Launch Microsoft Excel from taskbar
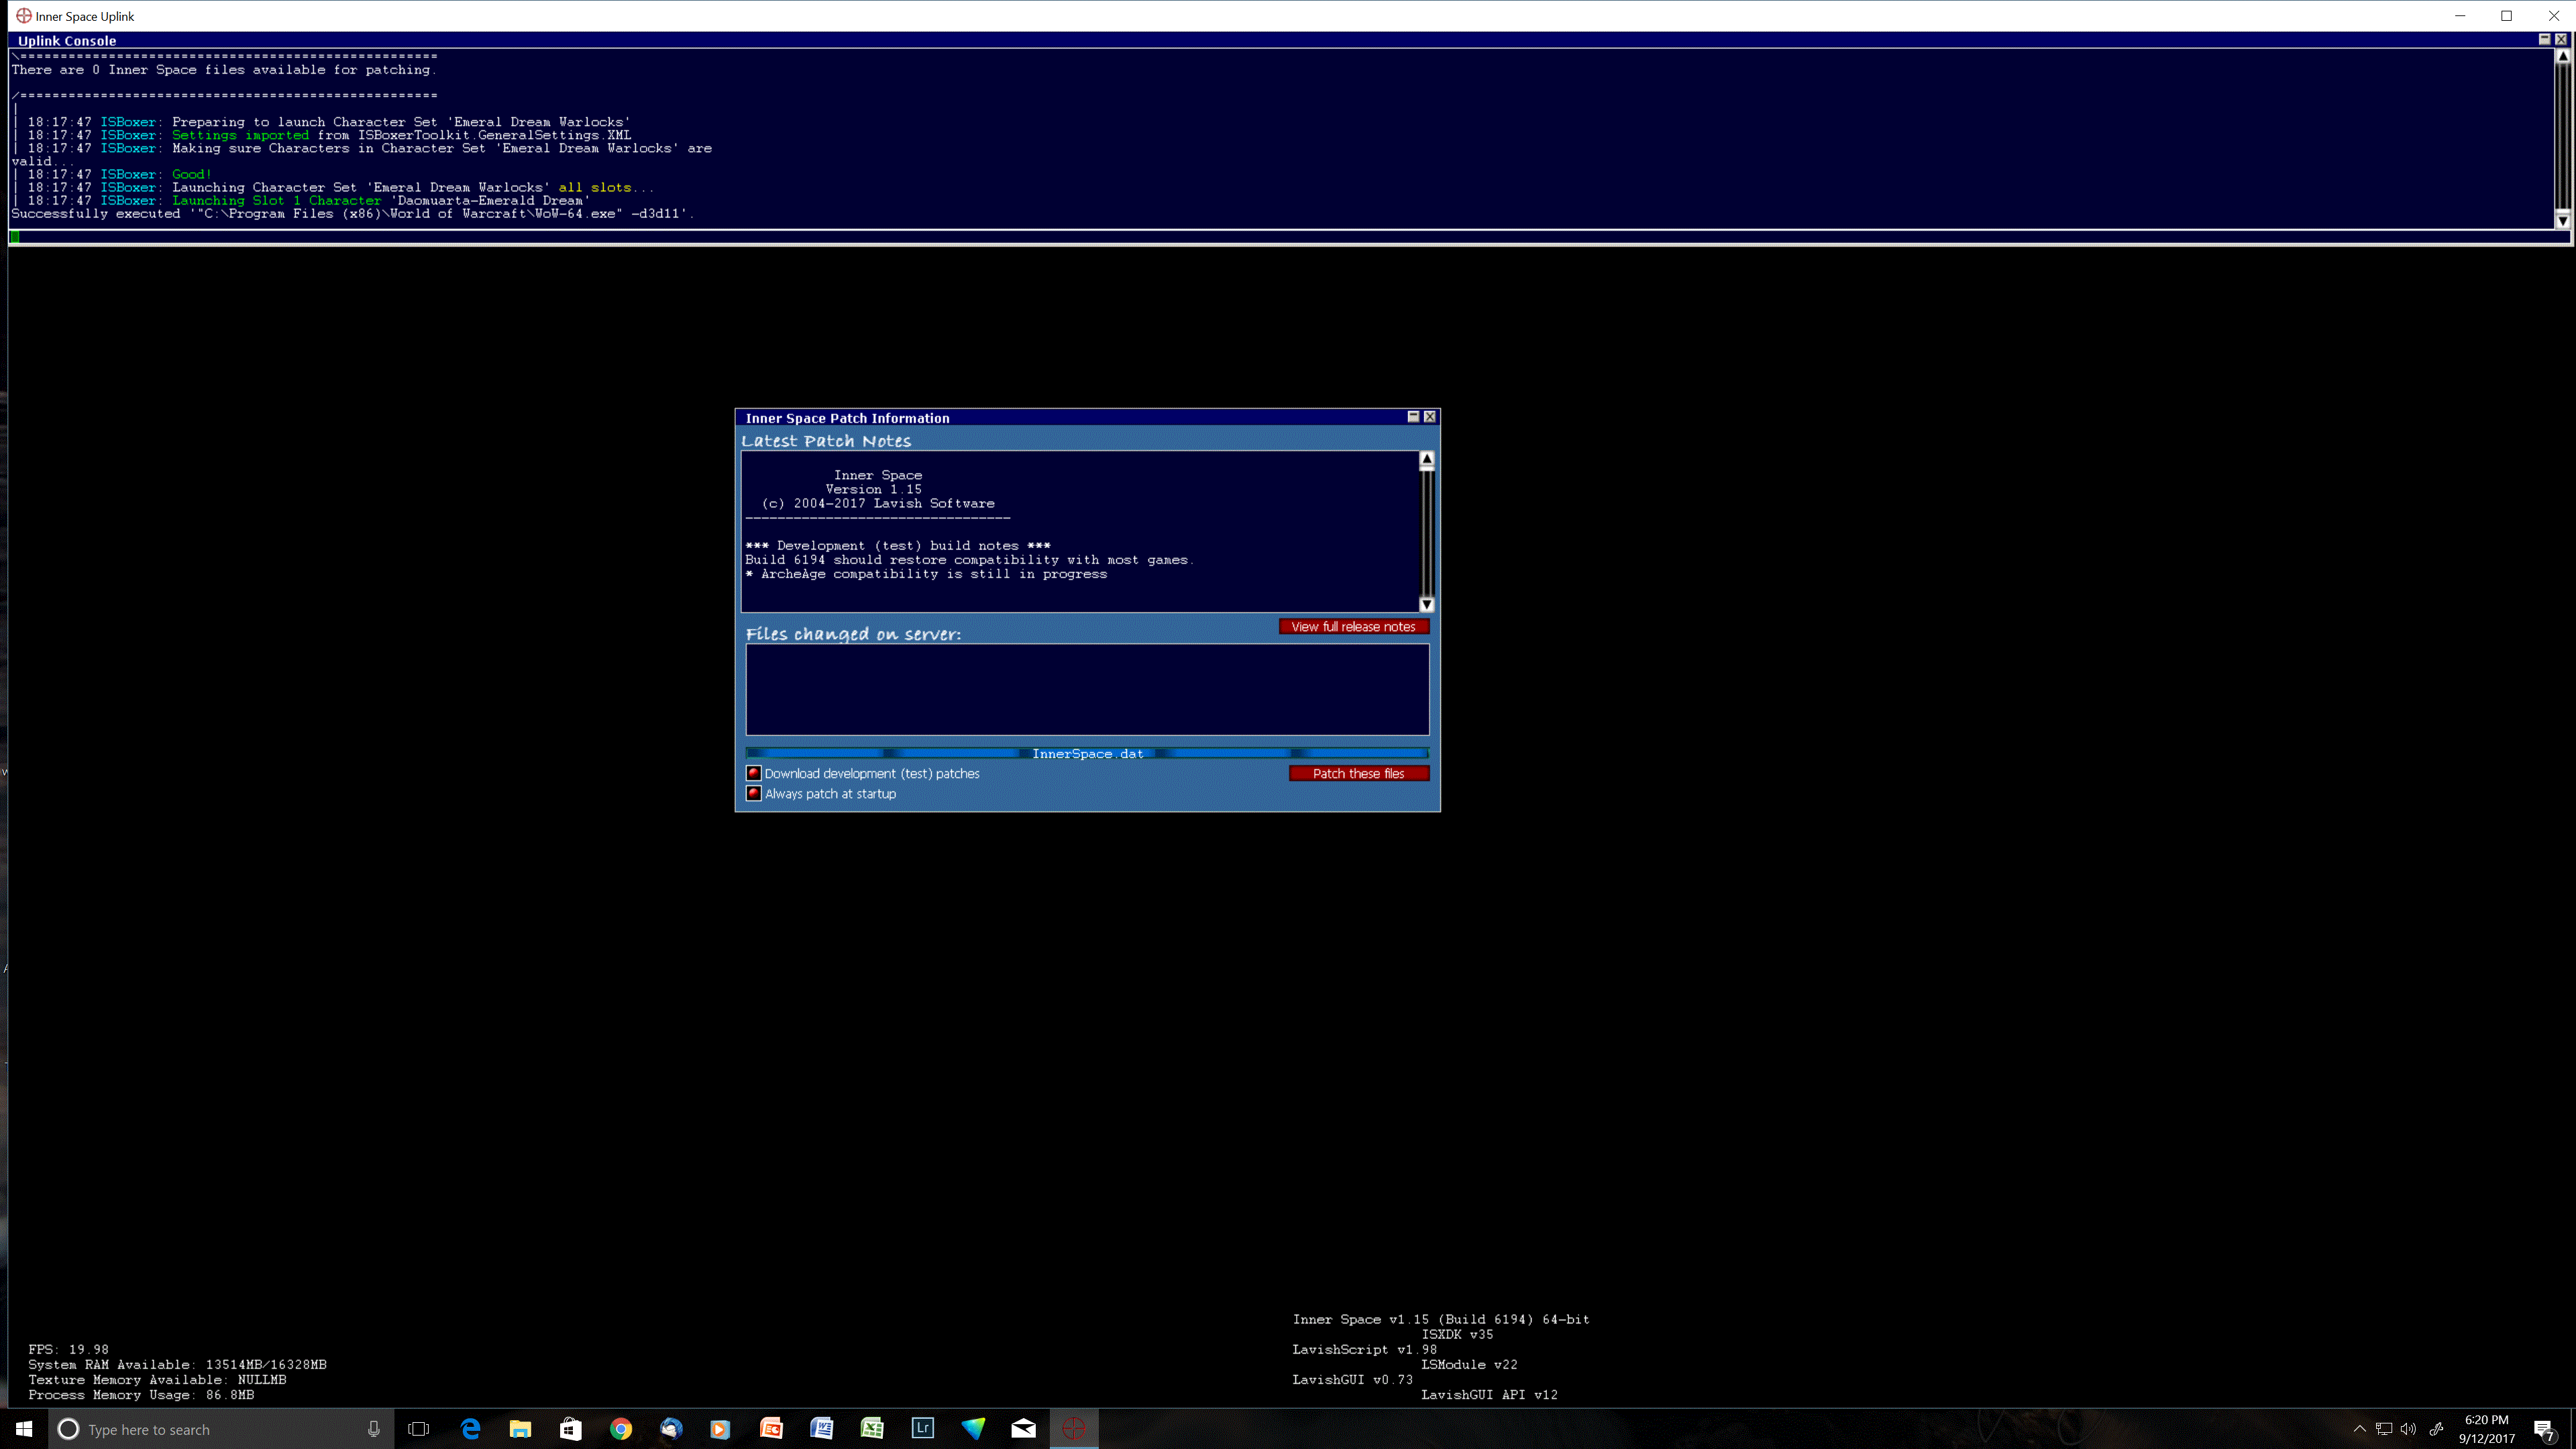Image resolution: width=2576 pixels, height=1449 pixels. (872, 1429)
